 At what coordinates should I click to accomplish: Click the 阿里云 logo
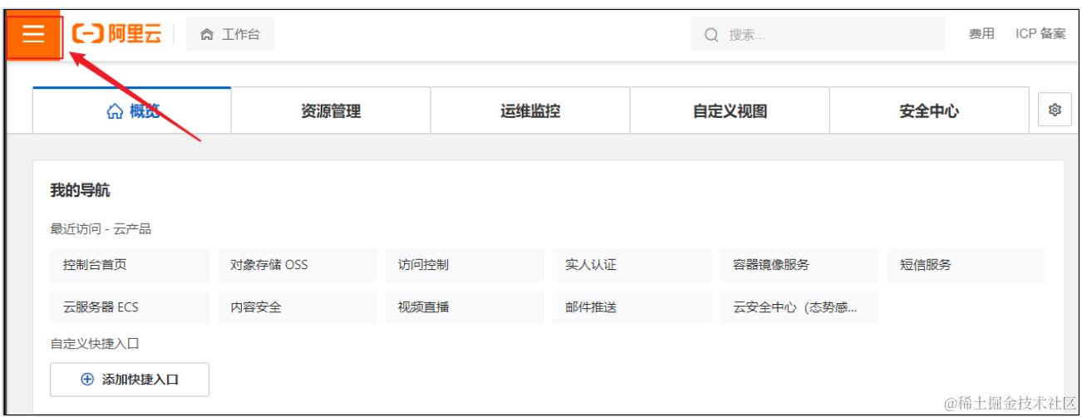pyautogui.click(x=117, y=34)
